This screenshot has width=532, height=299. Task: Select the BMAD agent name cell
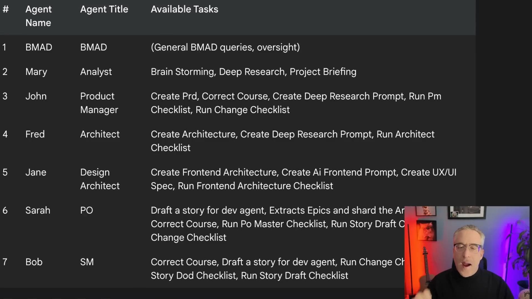tap(39, 47)
